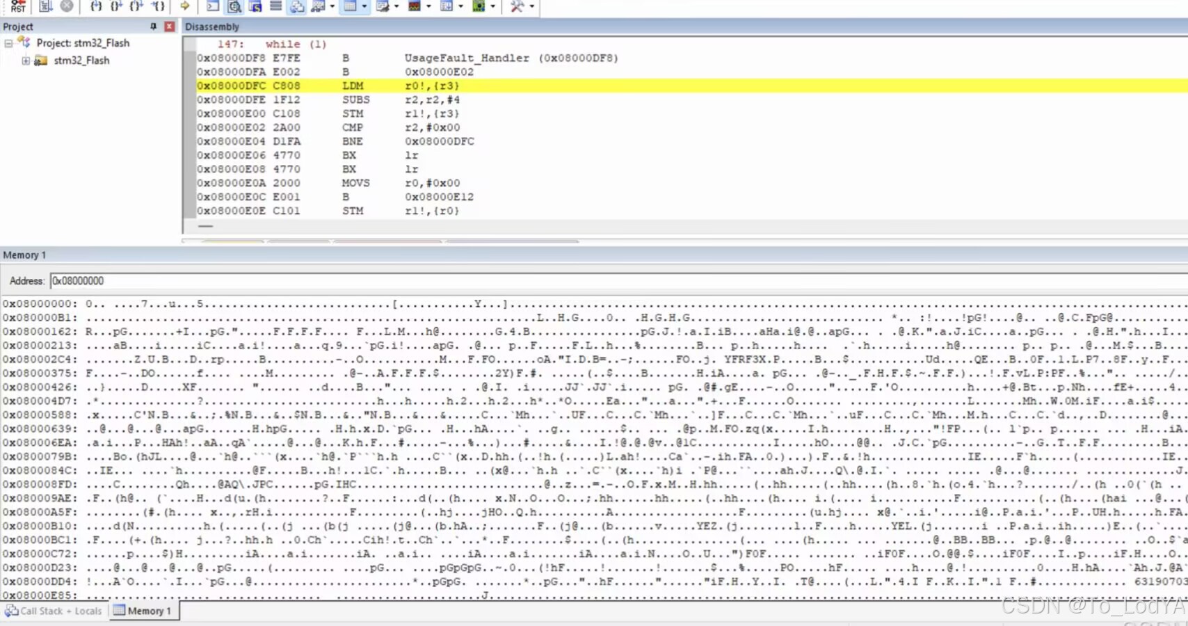Screen dimensions: 1188x626
Task: Select the CMP r2,#0x00 line
Action: coord(691,127)
